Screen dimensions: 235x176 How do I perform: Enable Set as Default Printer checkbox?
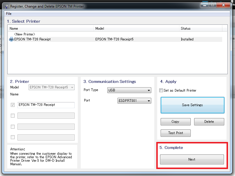tap(161, 90)
